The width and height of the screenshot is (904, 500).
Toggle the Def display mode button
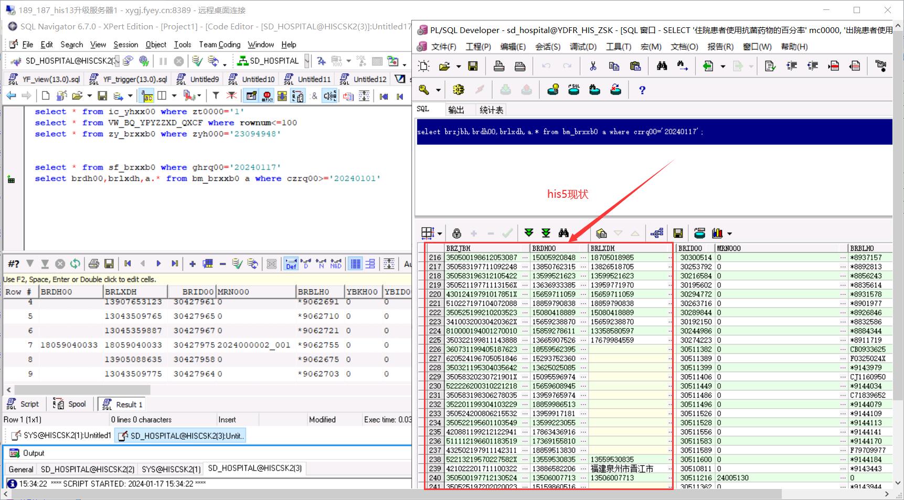(x=291, y=263)
